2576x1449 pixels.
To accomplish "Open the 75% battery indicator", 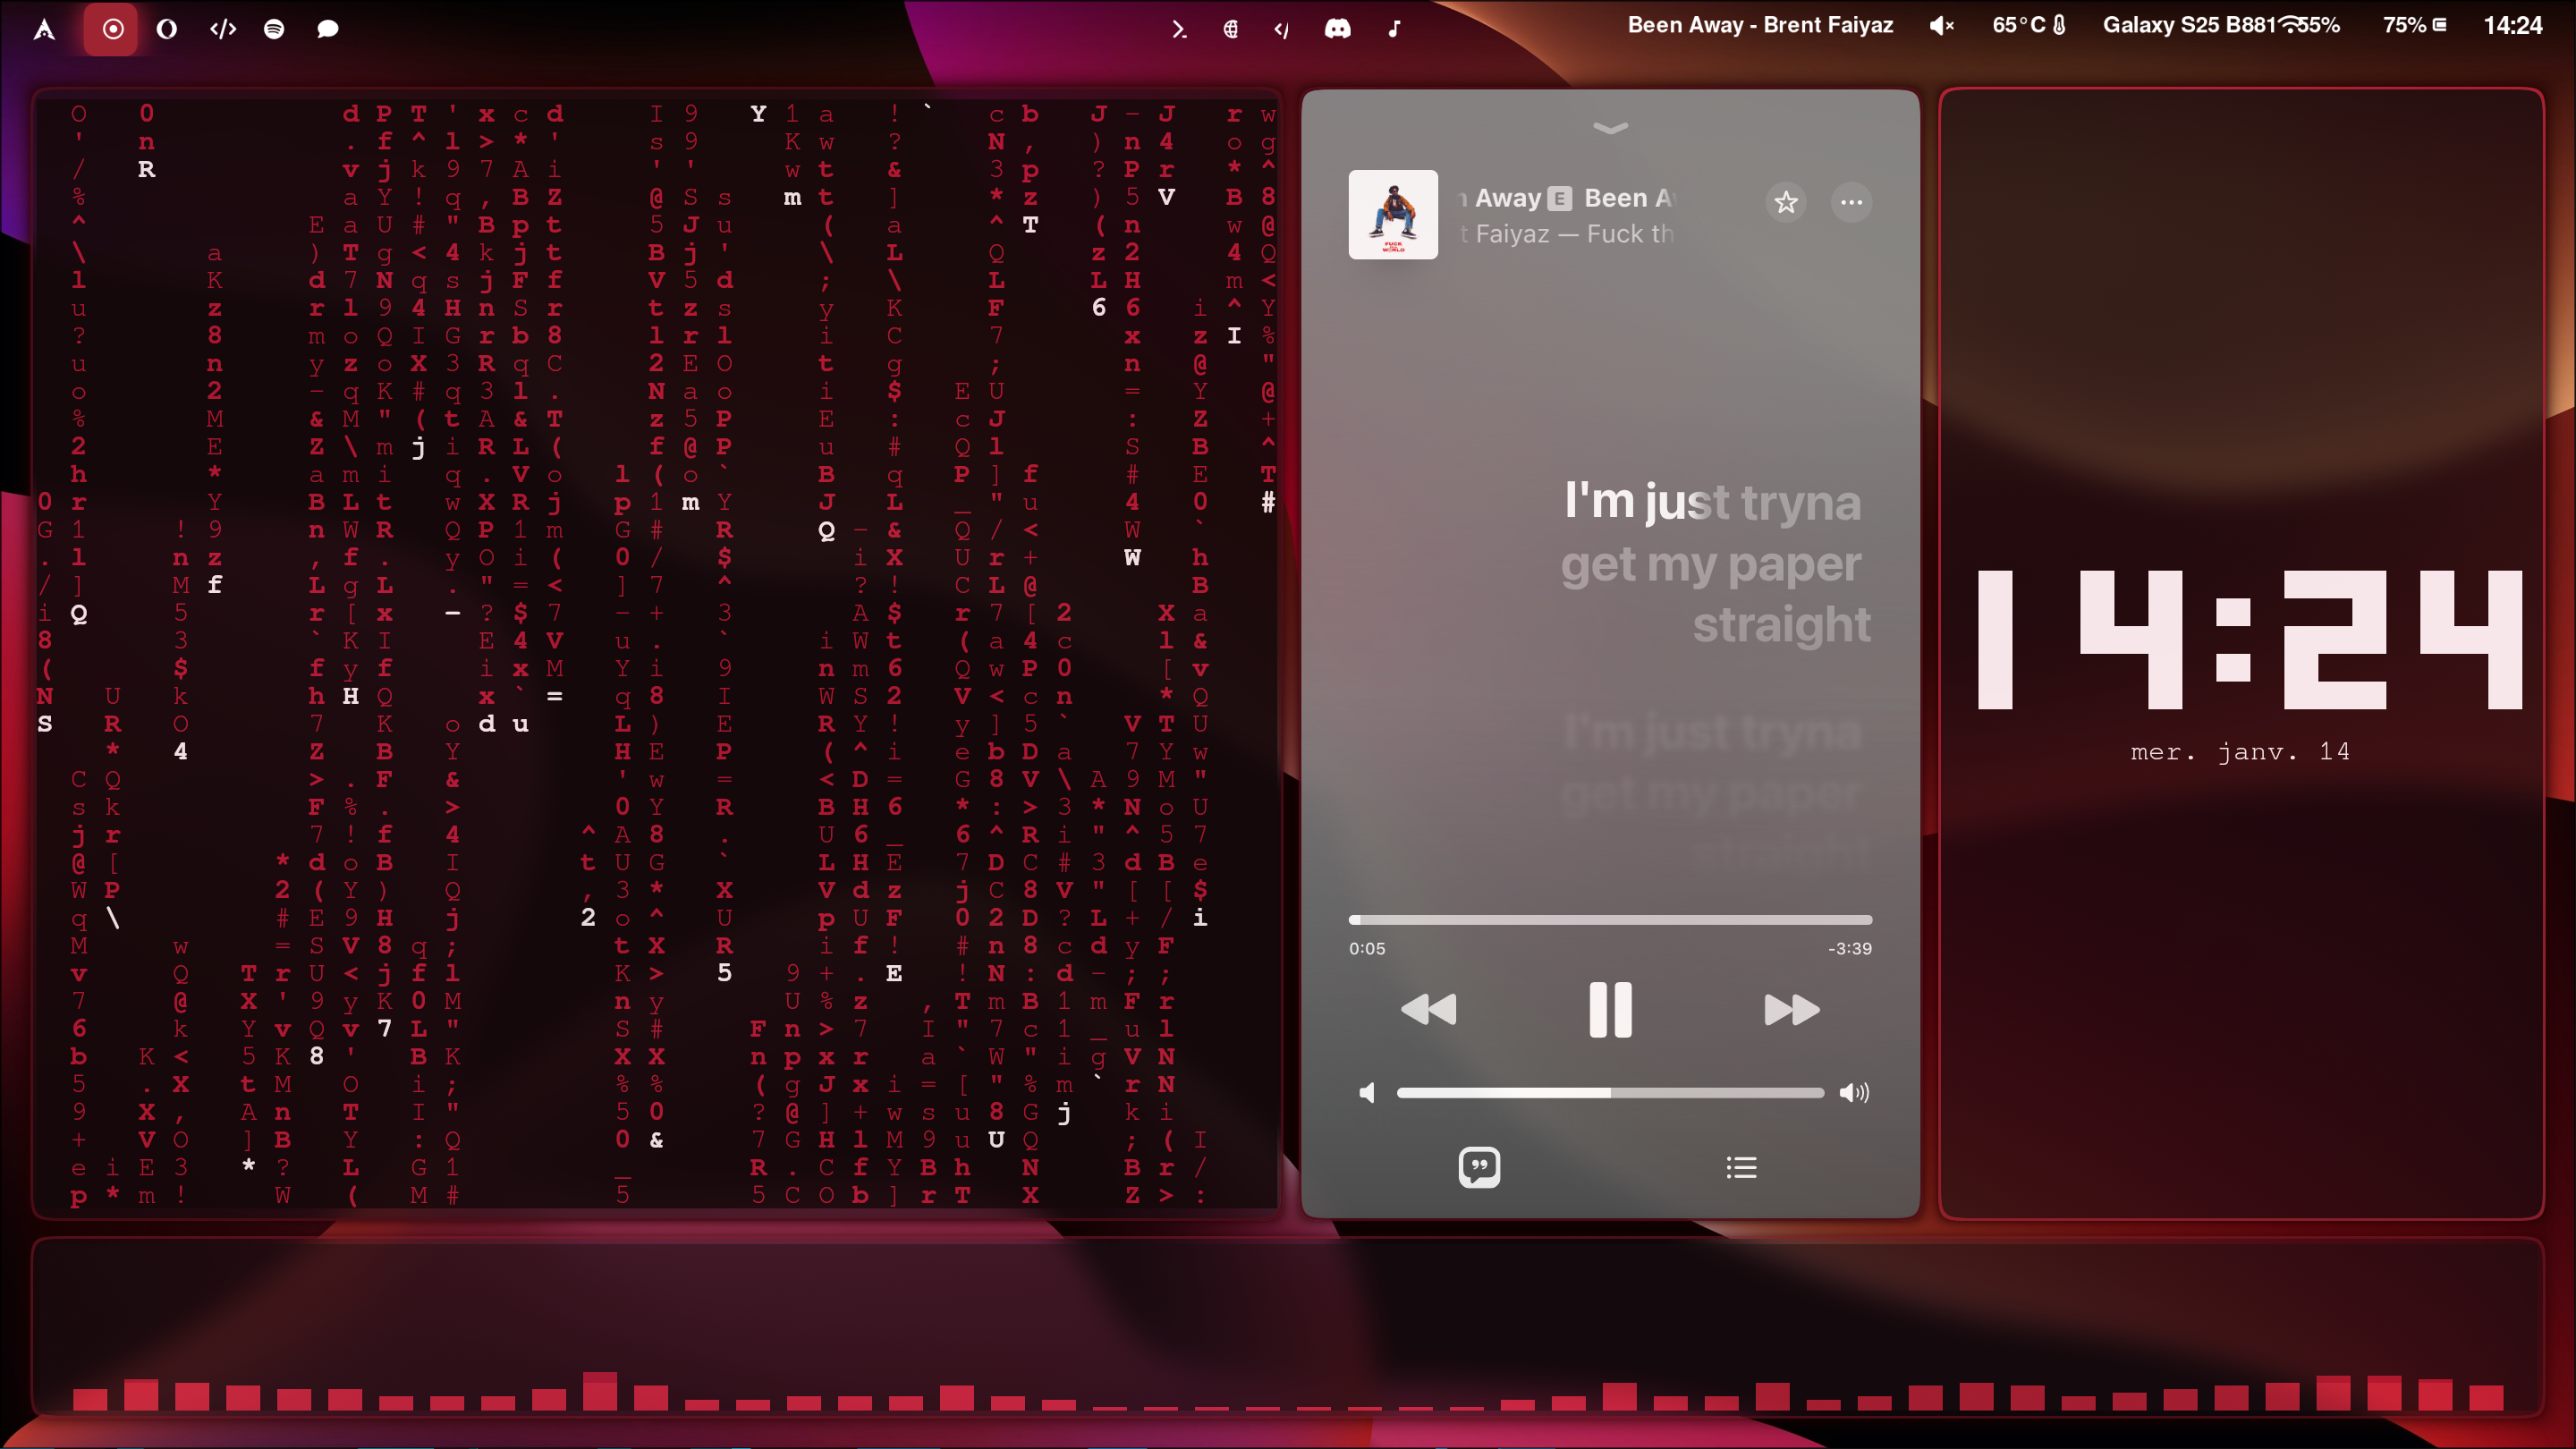I will (2415, 26).
